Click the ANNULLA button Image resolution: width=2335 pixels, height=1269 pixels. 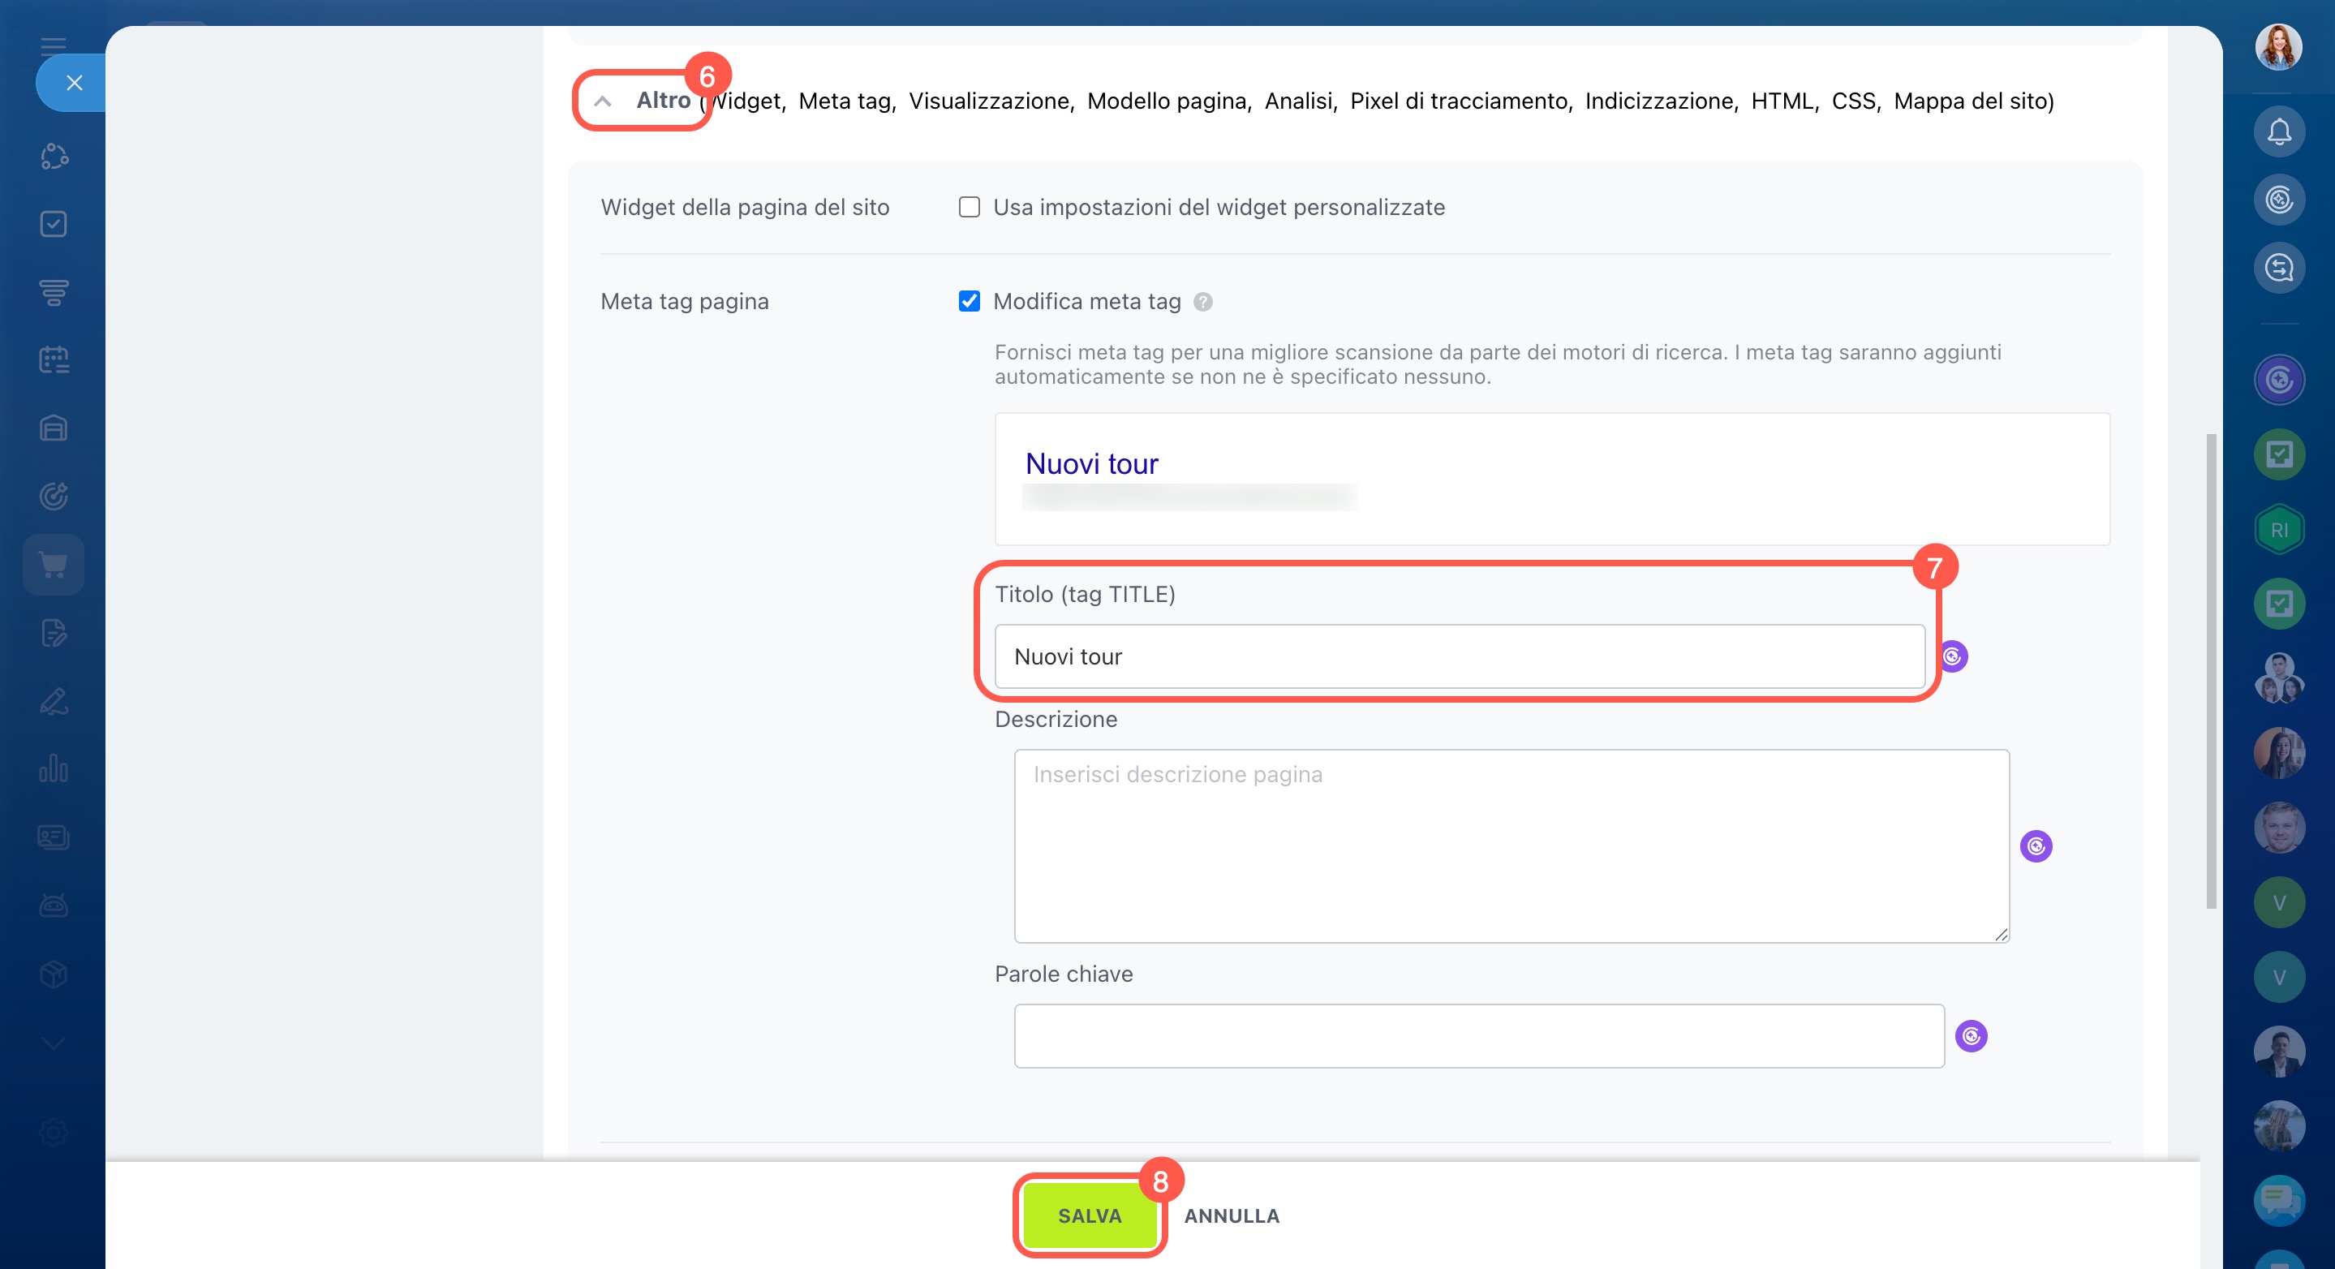tap(1231, 1215)
